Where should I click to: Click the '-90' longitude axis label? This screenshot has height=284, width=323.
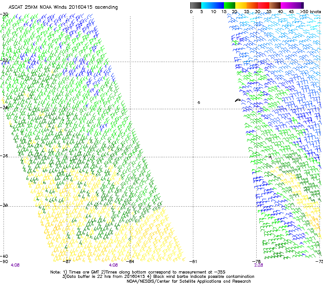coord(4,262)
